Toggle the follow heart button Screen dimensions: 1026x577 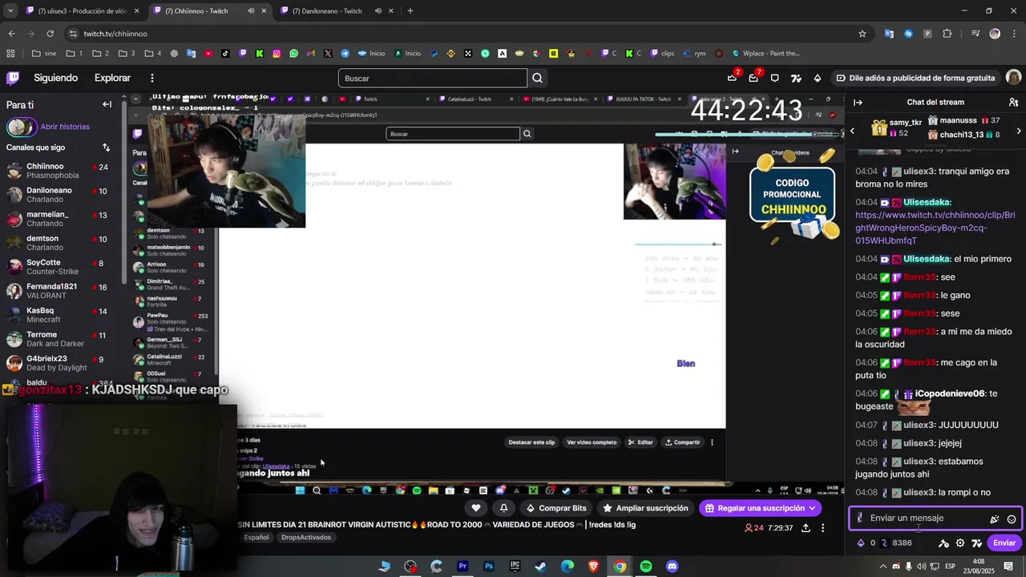476,508
